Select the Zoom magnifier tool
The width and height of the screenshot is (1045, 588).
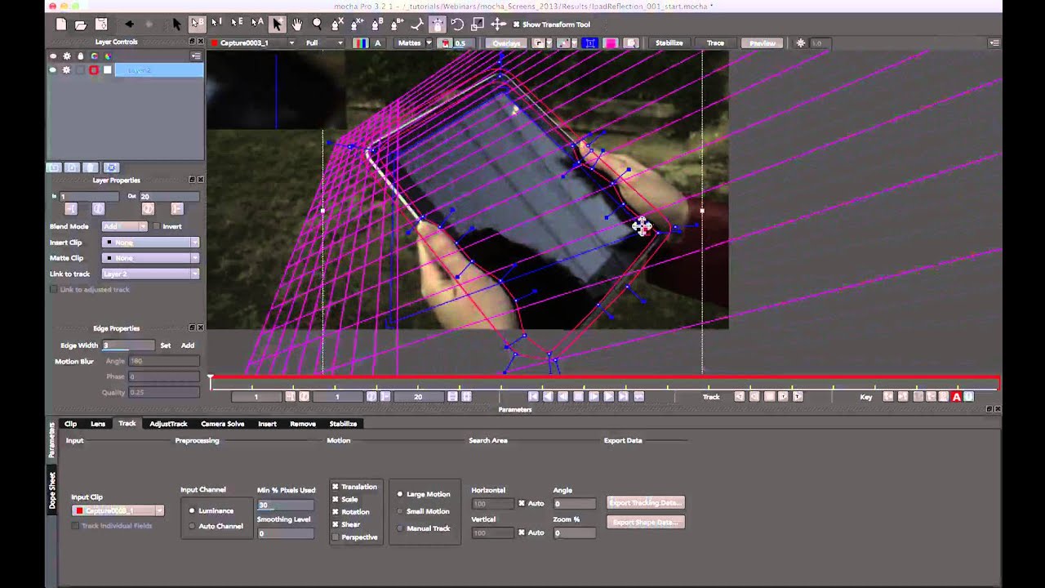click(317, 24)
